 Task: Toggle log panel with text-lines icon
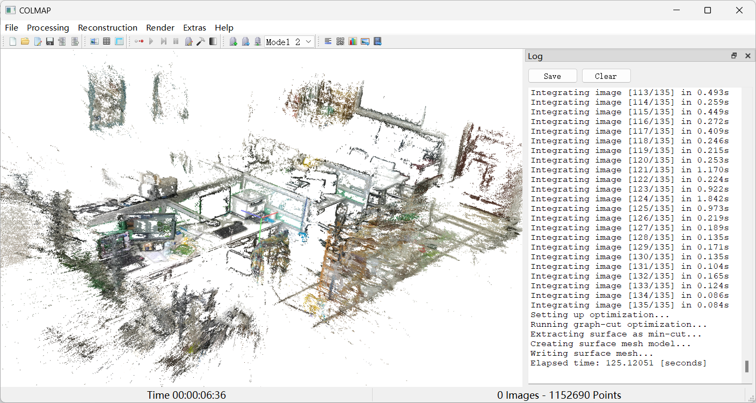(328, 41)
